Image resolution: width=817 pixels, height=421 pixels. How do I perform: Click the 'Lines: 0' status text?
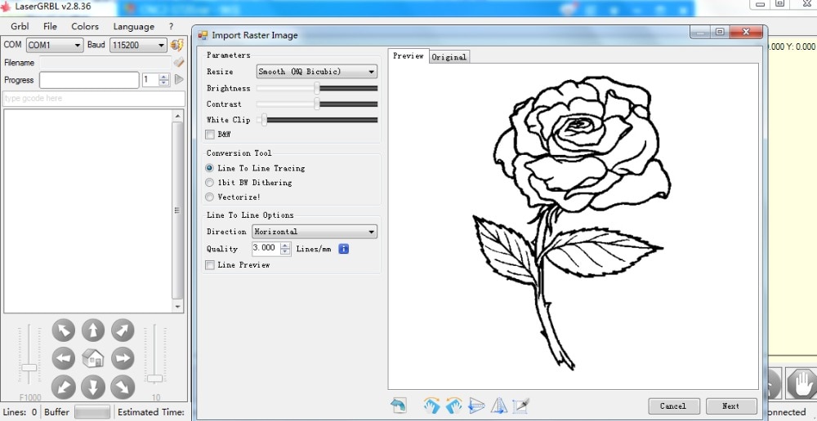click(x=20, y=412)
